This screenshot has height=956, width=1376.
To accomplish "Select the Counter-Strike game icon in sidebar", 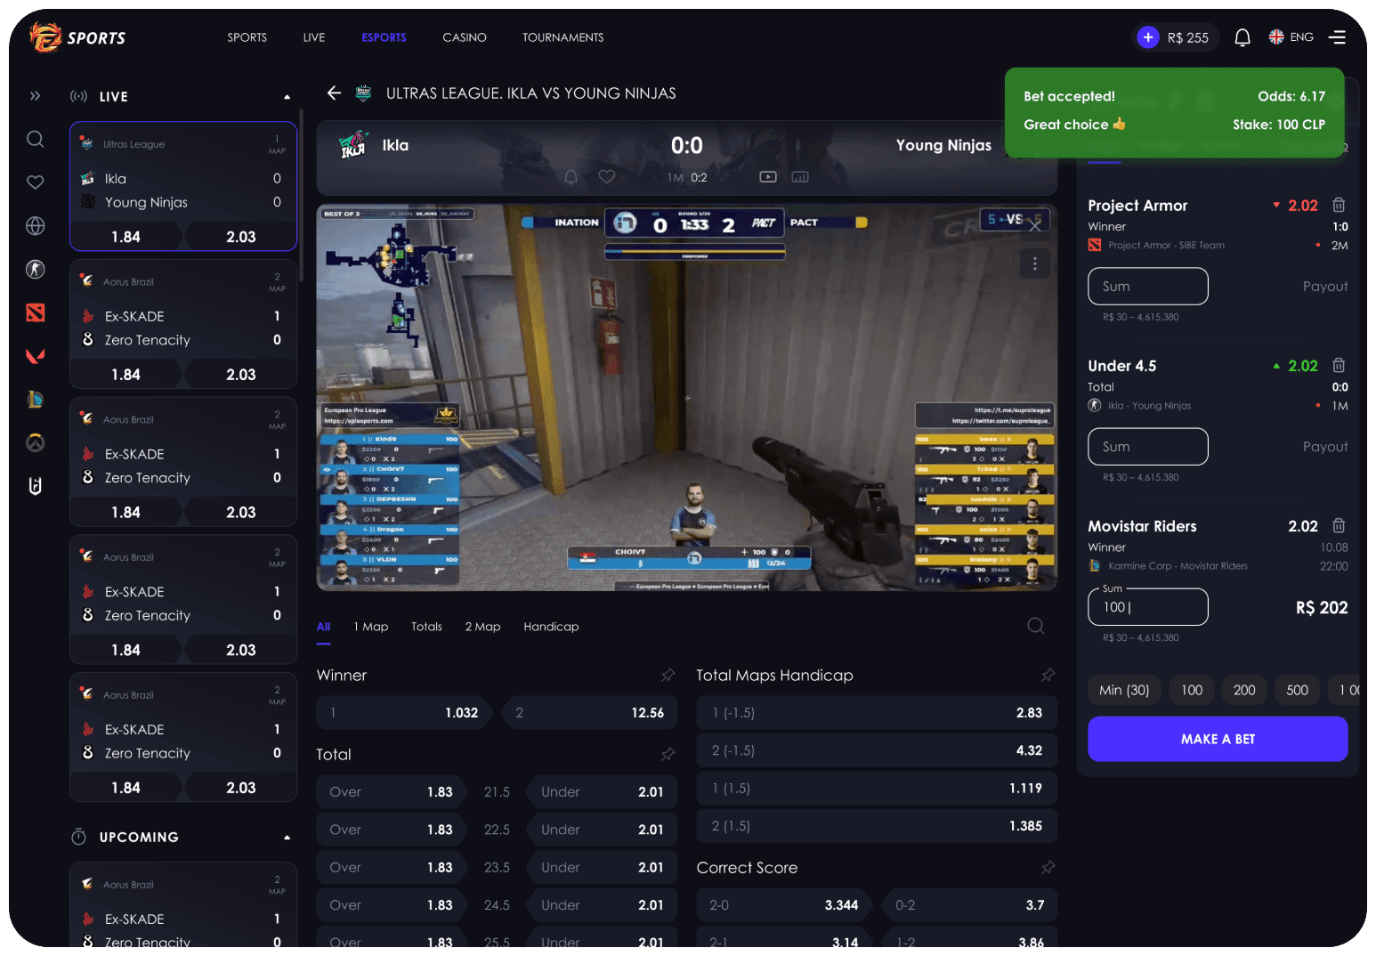I will click(35, 269).
